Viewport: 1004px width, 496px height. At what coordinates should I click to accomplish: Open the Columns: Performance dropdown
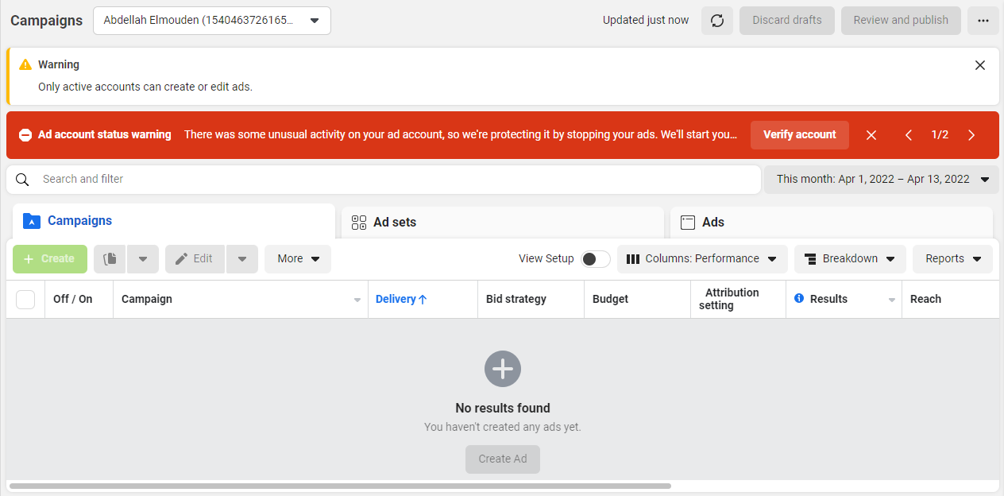pos(702,259)
